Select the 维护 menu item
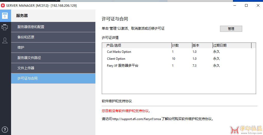263x135 pixels. click(x=53, y=48)
